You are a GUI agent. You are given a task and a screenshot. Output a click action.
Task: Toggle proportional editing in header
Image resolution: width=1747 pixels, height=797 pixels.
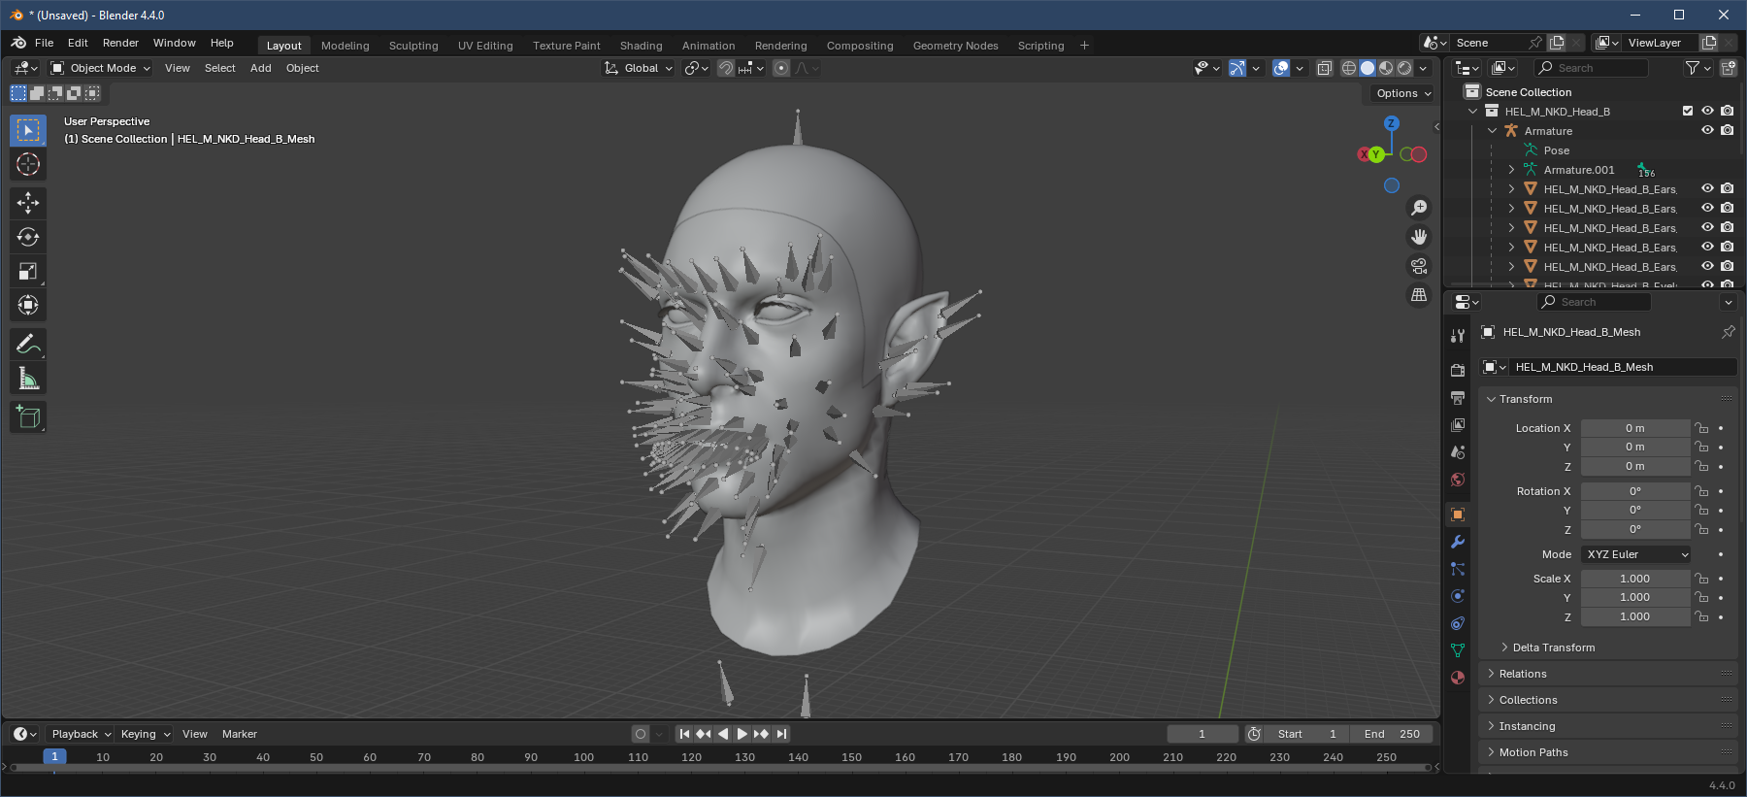pos(781,68)
